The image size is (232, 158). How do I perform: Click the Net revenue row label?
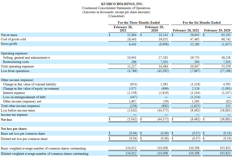tap(9, 35)
